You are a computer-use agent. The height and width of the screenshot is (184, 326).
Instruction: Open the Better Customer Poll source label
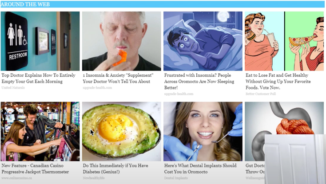tap(261, 94)
